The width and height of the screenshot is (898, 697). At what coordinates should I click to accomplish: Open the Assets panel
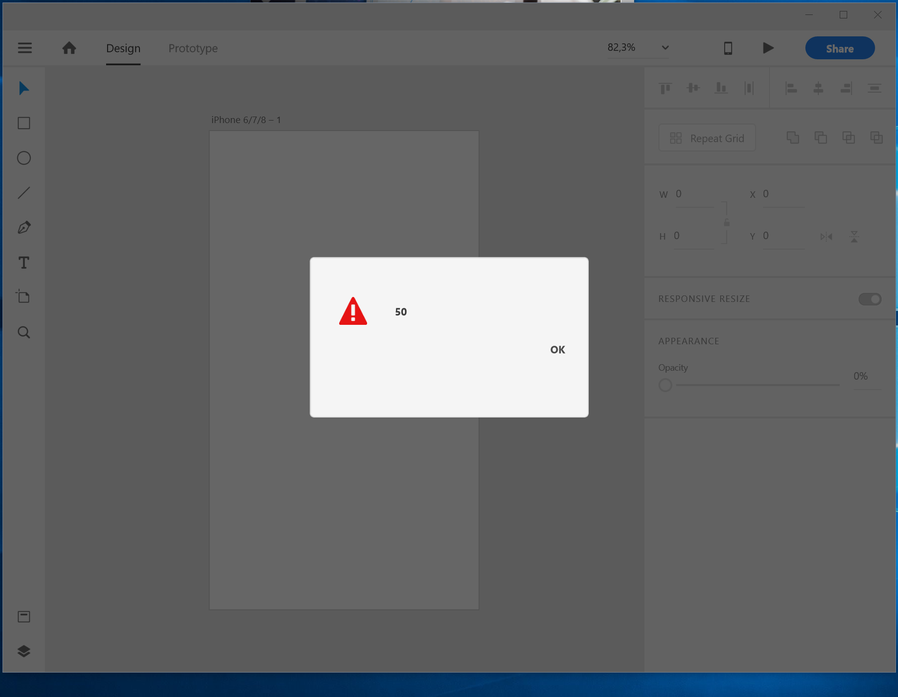(x=23, y=616)
